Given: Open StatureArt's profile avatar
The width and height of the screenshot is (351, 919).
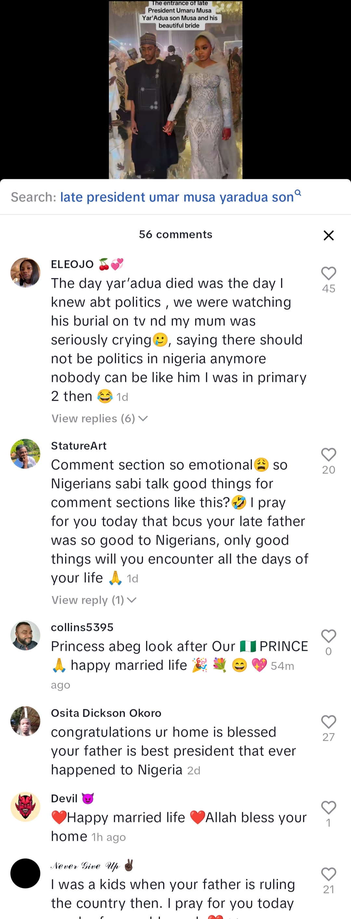Looking at the screenshot, I should (25, 454).
